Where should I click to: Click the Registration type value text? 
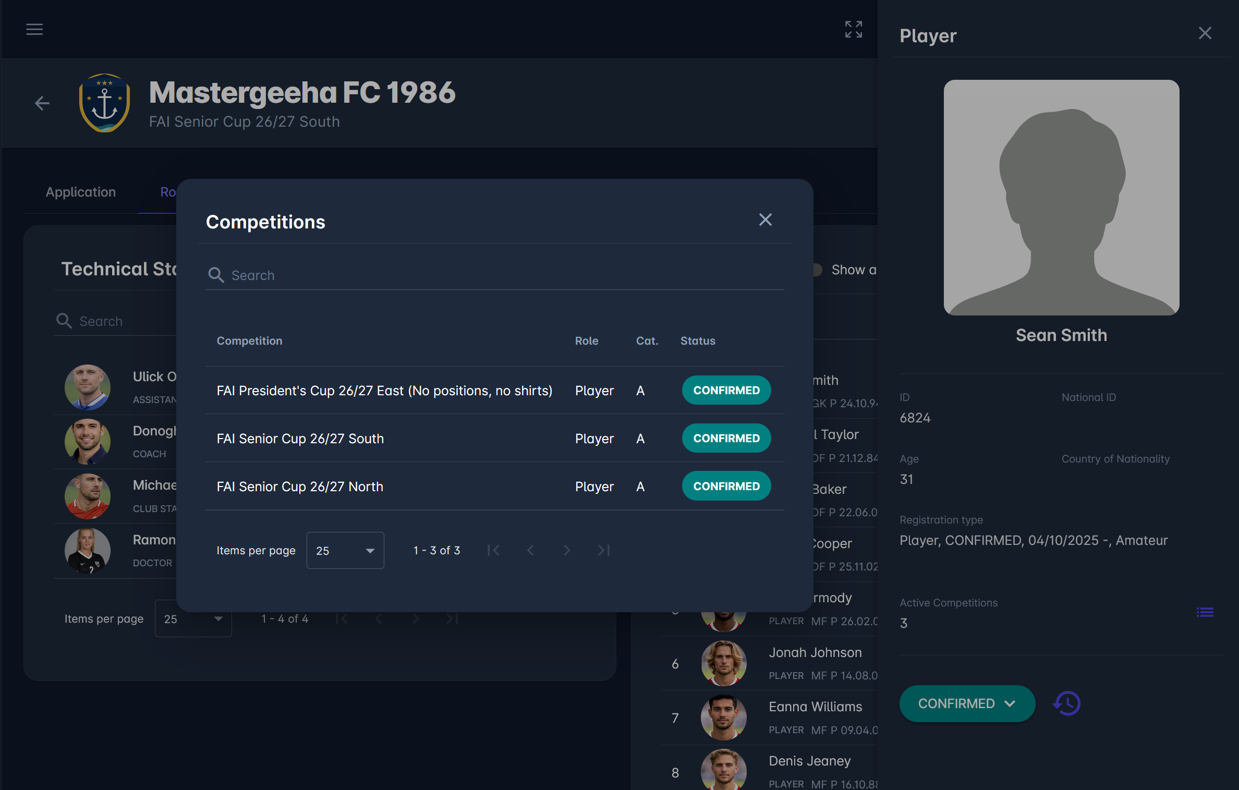(1034, 540)
